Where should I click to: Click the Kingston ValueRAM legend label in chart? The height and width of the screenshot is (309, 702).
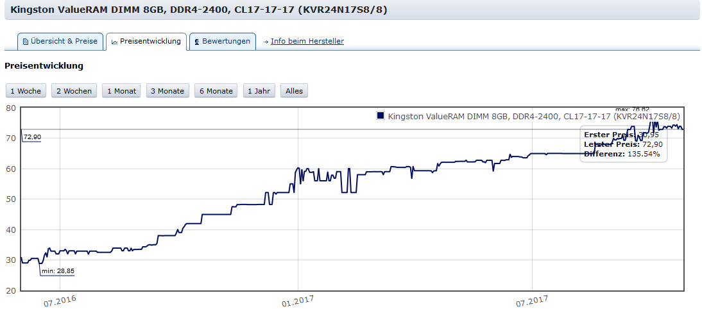pyautogui.click(x=534, y=116)
